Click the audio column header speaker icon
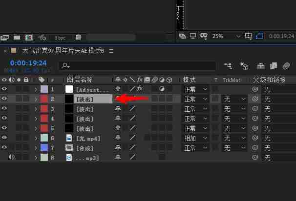This screenshot has height=201, width=296. pyautogui.click(x=12, y=80)
